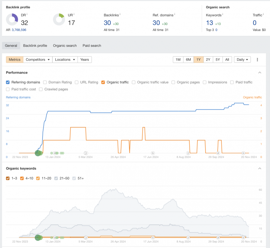Open the Competitors dropdown
This screenshot has height=248, width=270.
point(38,60)
